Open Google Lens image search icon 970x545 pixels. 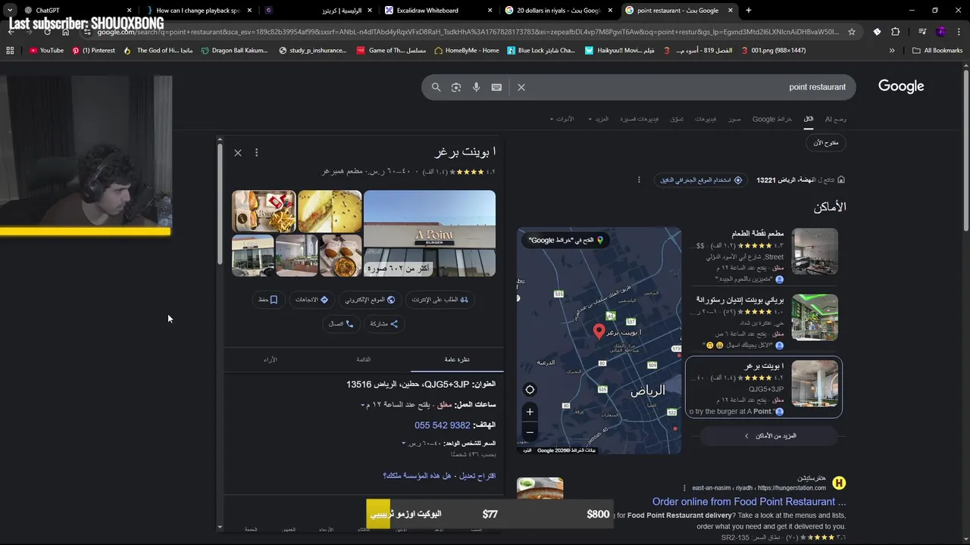click(456, 87)
